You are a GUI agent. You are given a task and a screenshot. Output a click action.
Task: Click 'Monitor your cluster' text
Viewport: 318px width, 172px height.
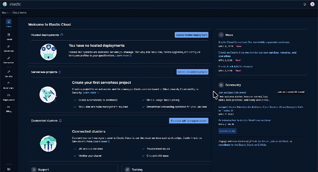click(90, 156)
